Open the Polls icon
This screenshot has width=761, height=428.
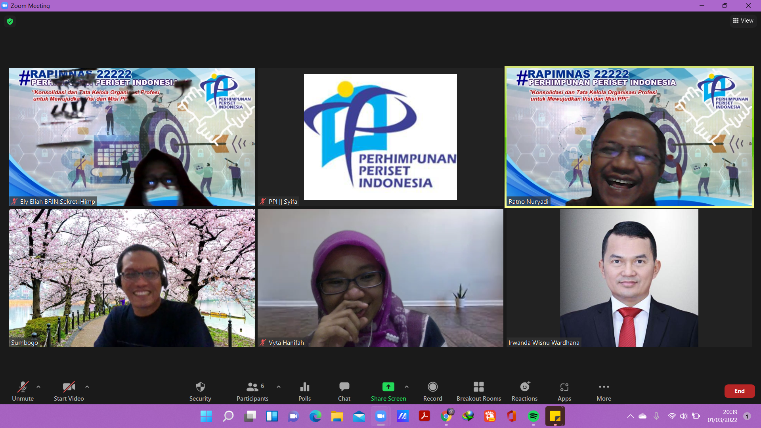tap(304, 391)
